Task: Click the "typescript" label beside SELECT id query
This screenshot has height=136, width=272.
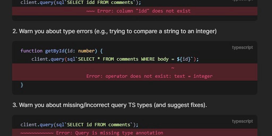Action: click(x=242, y=121)
